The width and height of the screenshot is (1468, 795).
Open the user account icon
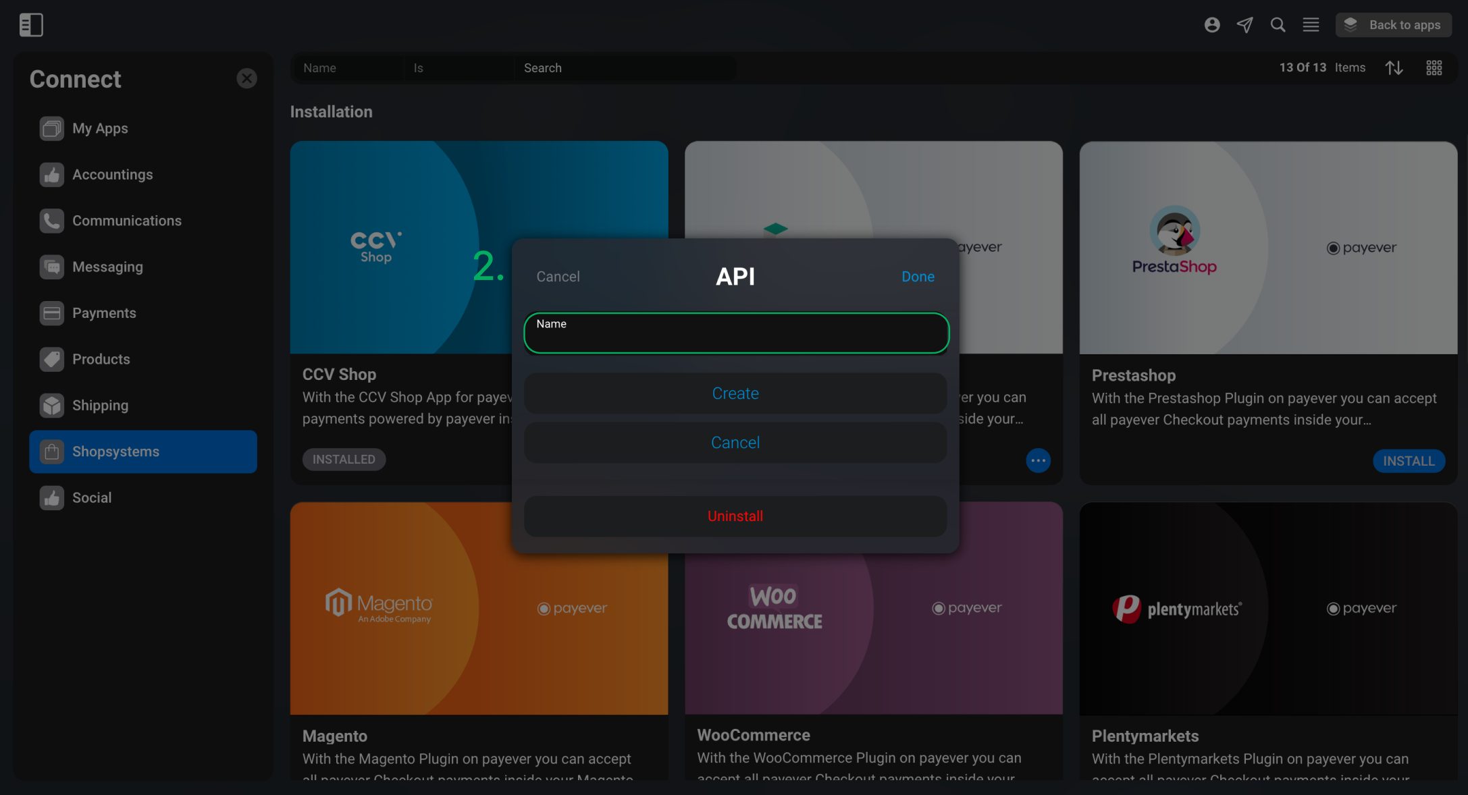point(1212,25)
